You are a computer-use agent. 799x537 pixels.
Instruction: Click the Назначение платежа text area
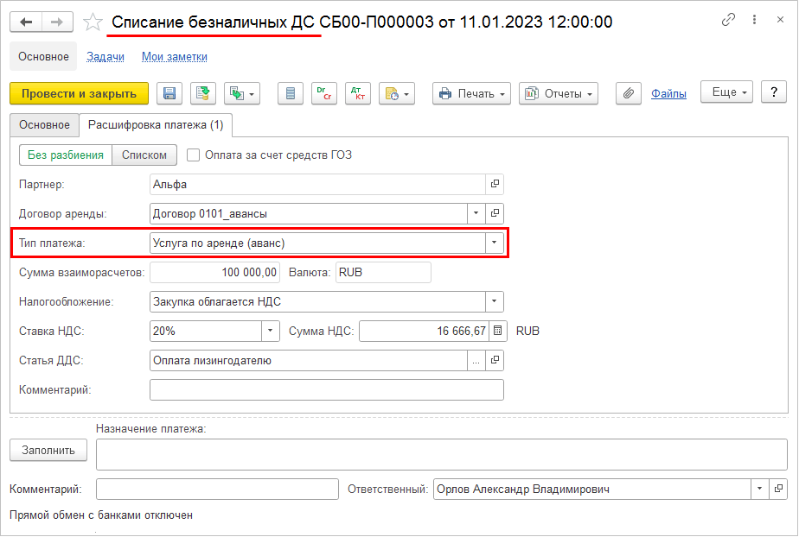click(x=442, y=455)
